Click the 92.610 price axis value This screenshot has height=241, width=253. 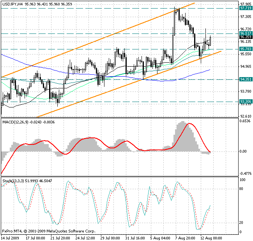click(x=246, y=116)
